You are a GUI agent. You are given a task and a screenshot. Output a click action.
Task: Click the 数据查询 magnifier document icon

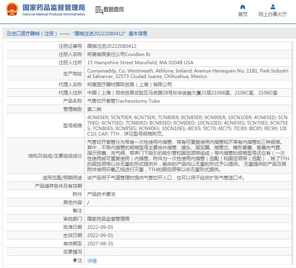pos(99,10)
